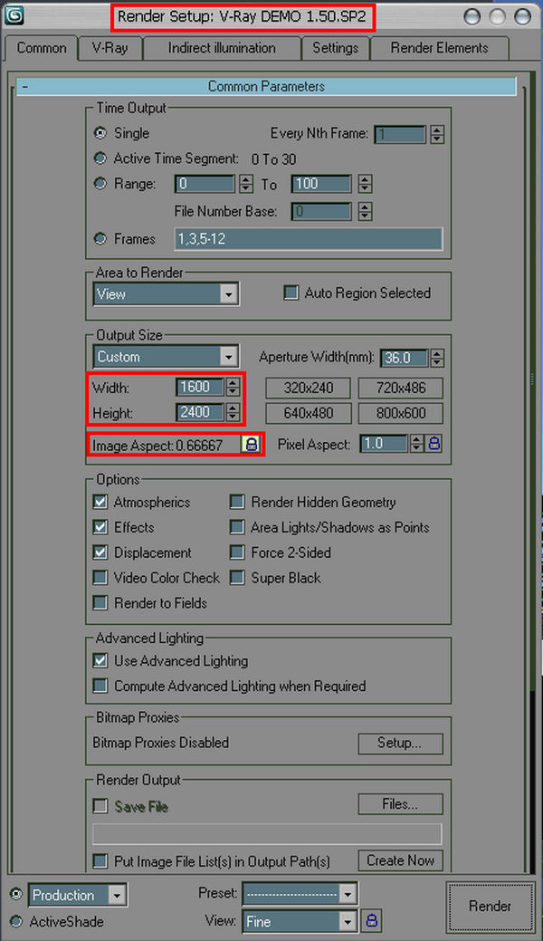The image size is (543, 941).
Task: Open Bitmap Proxies Setup
Action: click(401, 744)
